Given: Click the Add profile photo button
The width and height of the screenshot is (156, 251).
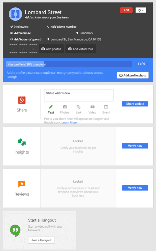Looking at the screenshot, I should coord(133,75).
